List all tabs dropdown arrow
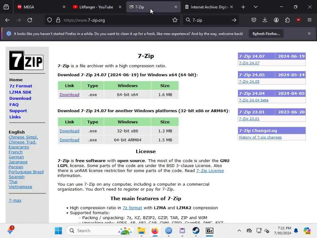Image resolution: width=317 pixels, height=238 pixels. click(x=255, y=7)
